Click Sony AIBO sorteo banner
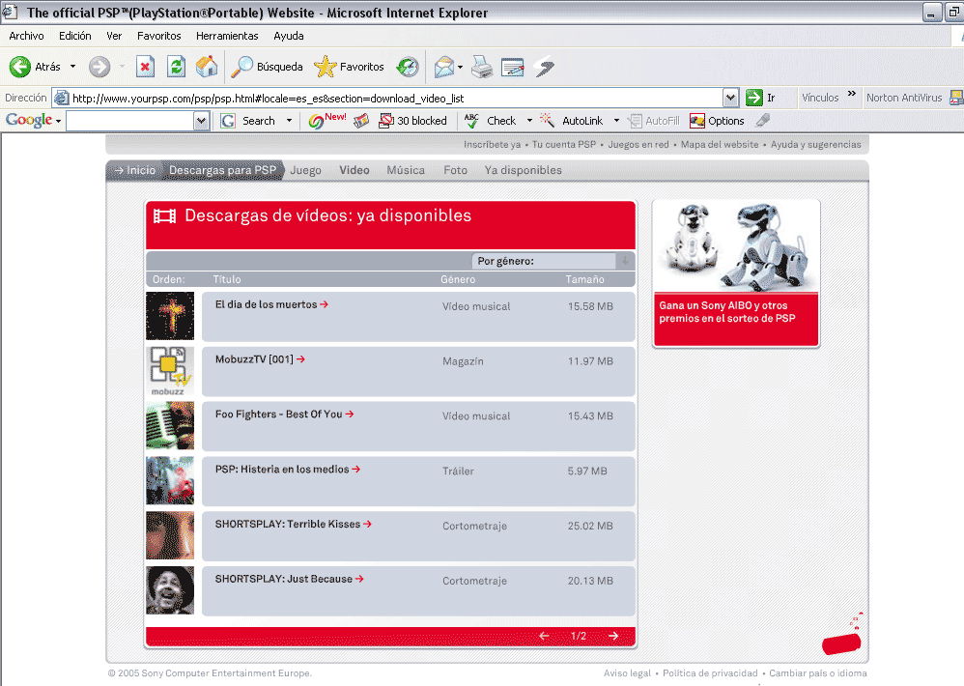 point(736,272)
